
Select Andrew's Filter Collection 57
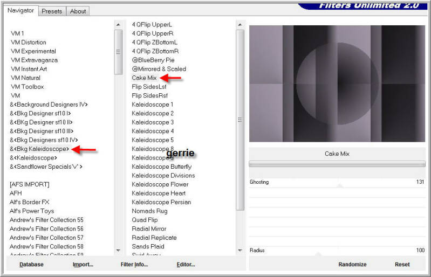[46, 238]
